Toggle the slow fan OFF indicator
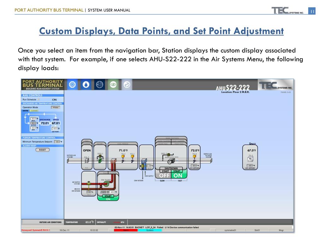323x249 pixels. 164,176
